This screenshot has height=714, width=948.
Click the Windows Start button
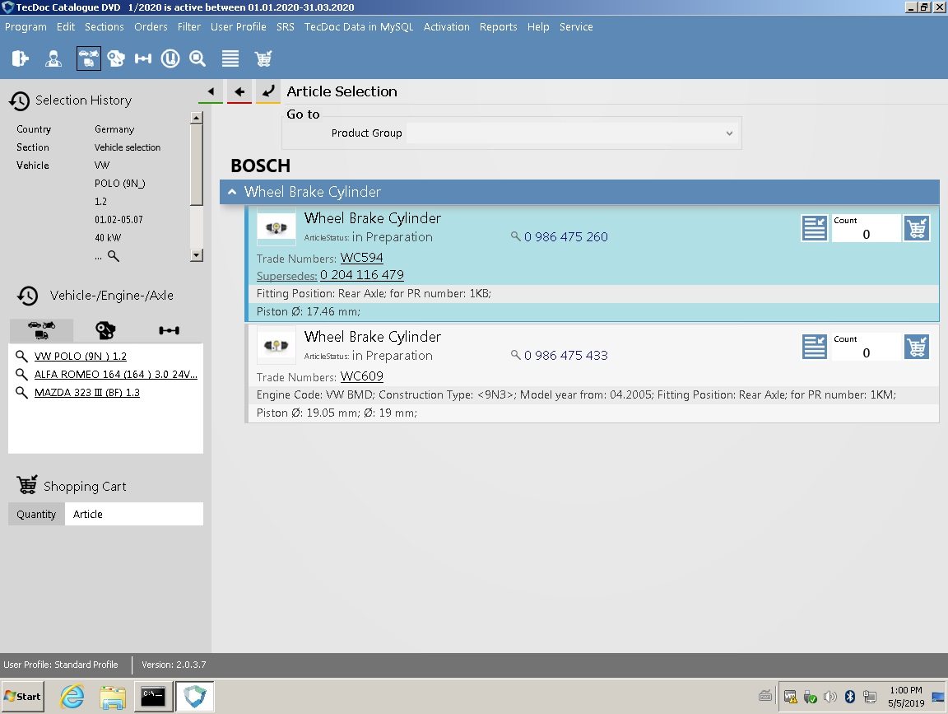click(23, 697)
